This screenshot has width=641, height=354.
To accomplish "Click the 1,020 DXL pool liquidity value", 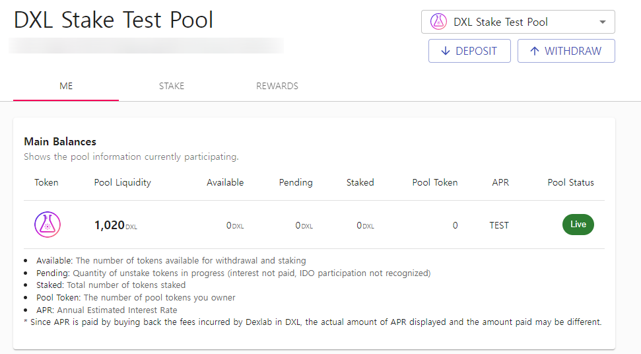I will tap(116, 225).
